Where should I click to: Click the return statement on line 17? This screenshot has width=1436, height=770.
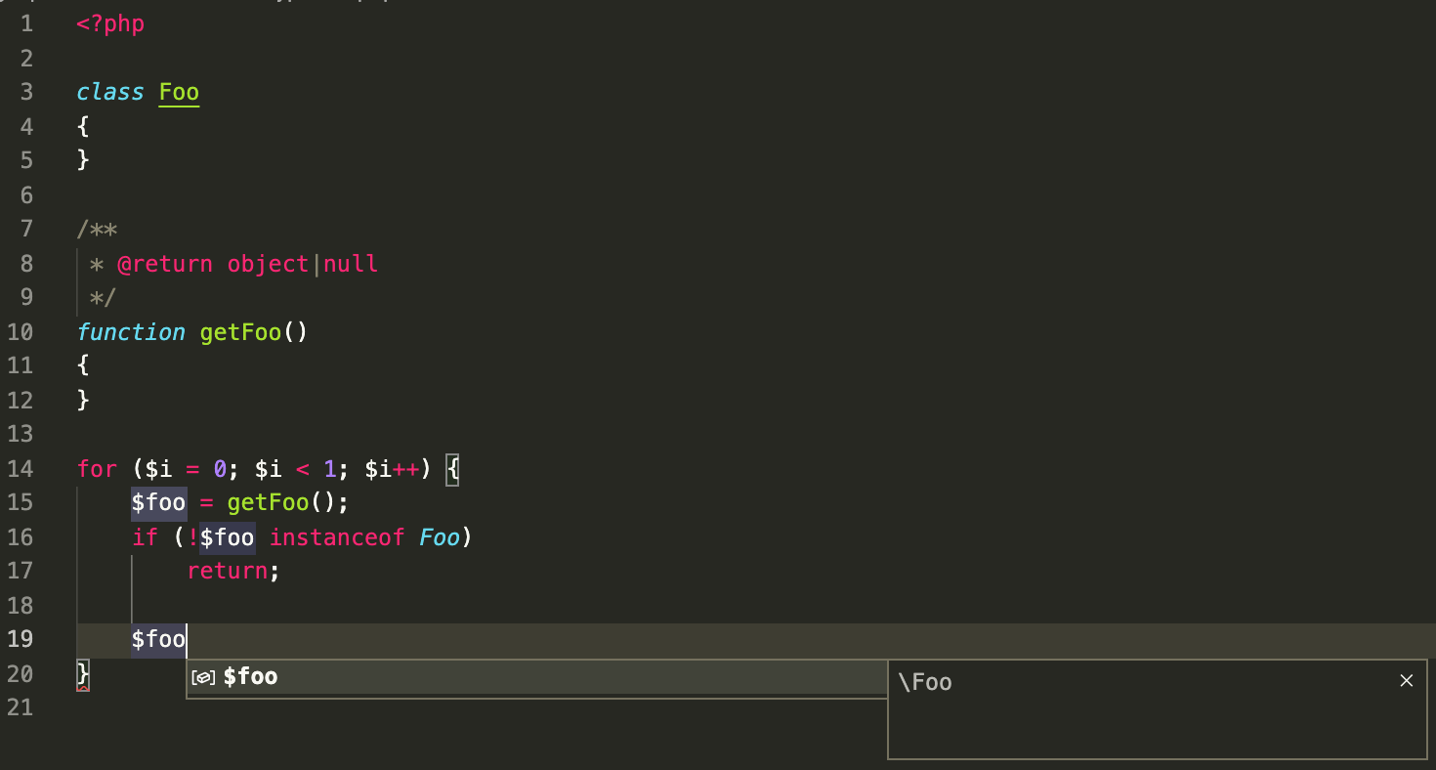point(227,570)
